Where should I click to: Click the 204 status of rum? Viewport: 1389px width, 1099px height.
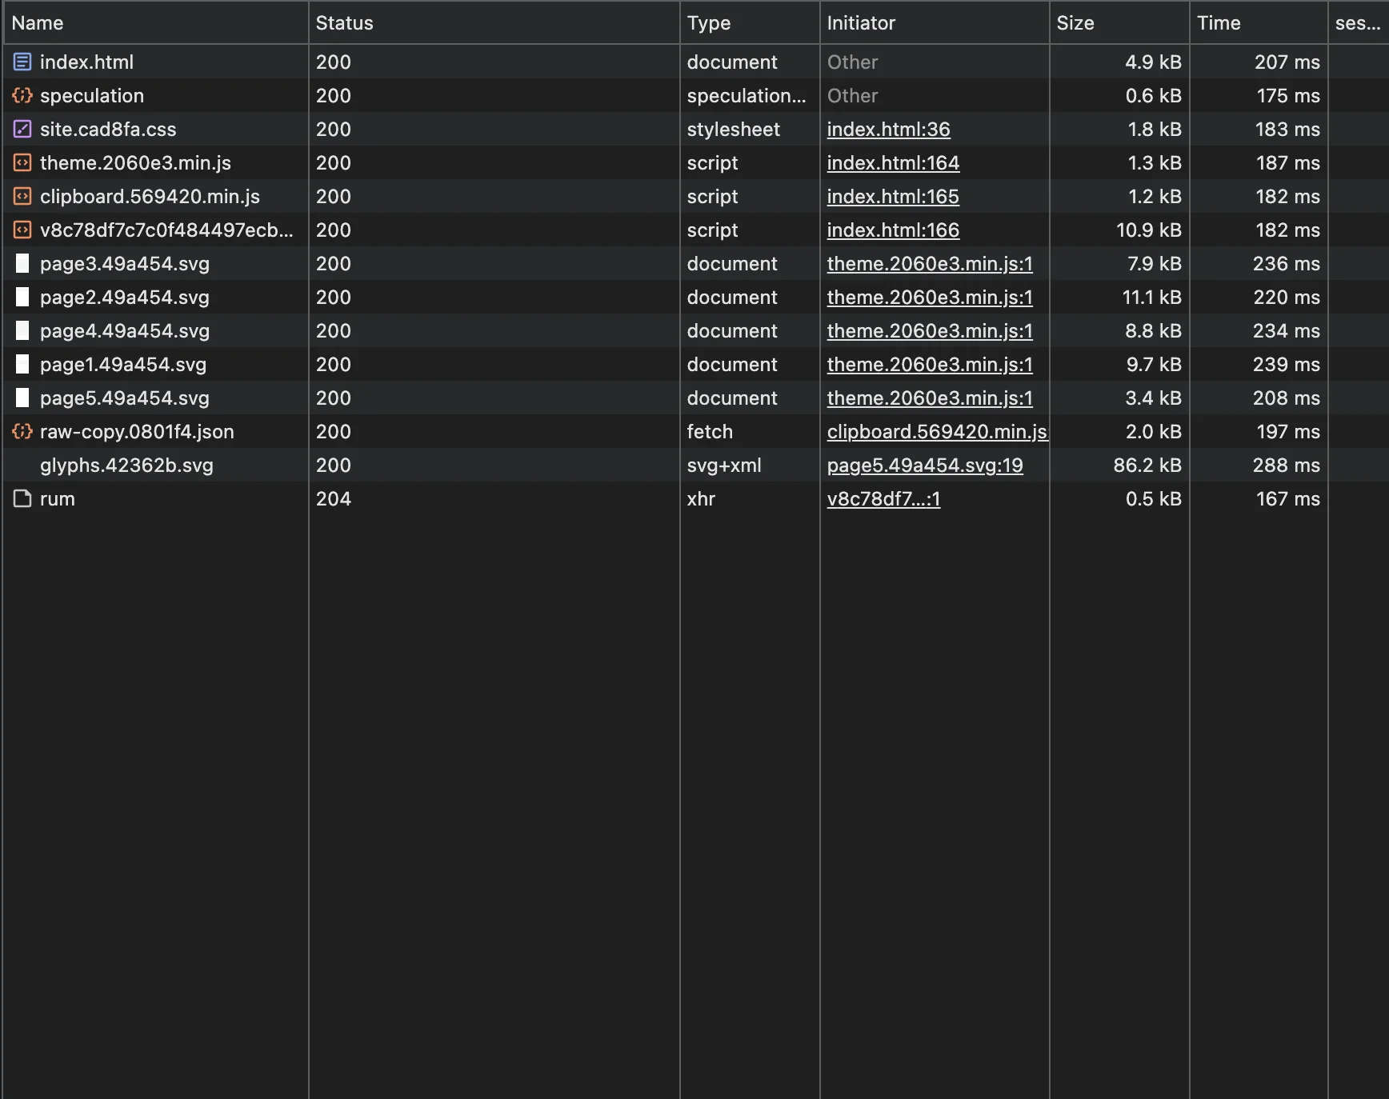[x=334, y=498]
